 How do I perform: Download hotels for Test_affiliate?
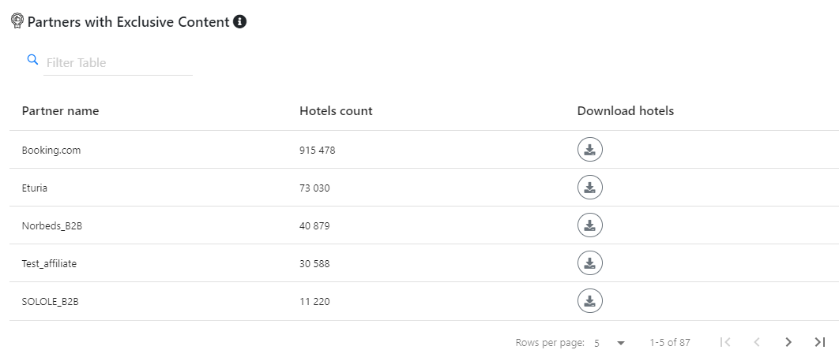click(589, 263)
